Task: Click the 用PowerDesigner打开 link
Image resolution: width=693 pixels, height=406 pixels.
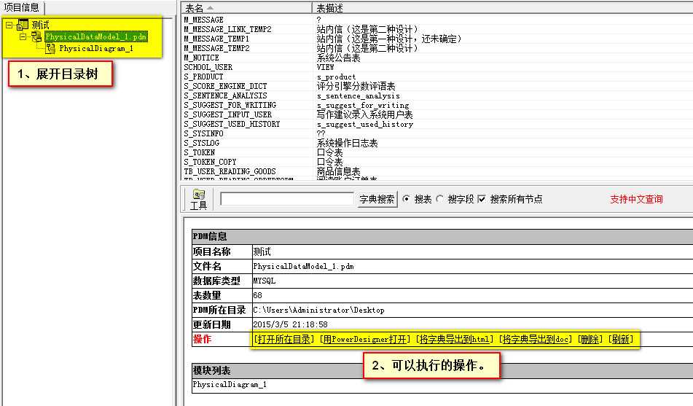Action: 364,339
